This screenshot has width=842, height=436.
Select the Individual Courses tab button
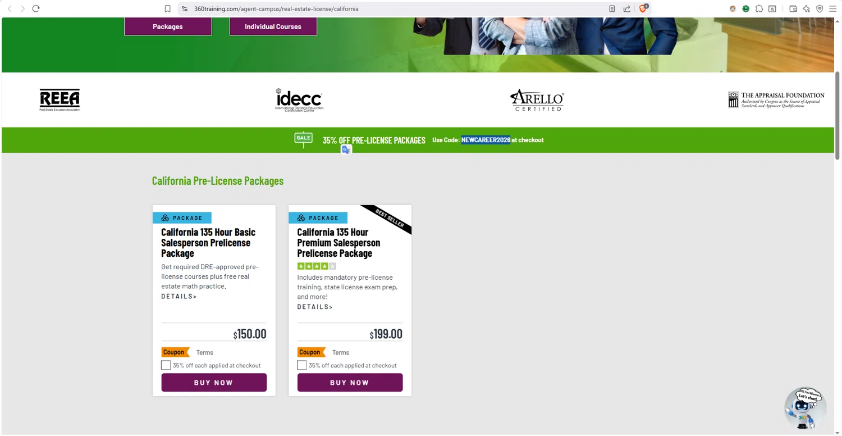[273, 26]
